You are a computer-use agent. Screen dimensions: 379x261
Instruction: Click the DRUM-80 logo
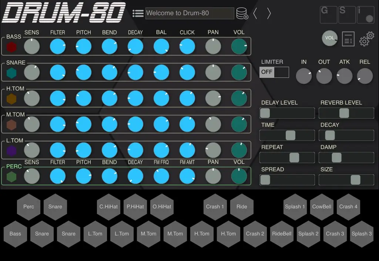pyautogui.click(x=64, y=13)
